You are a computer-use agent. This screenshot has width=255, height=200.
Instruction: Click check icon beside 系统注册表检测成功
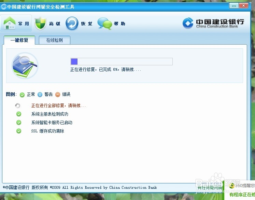coord(19,114)
